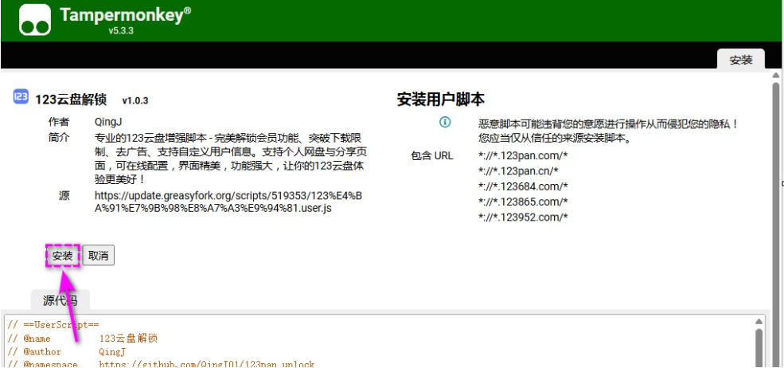
Task: Click the page scrollbar up arrow
Action: 775,76
